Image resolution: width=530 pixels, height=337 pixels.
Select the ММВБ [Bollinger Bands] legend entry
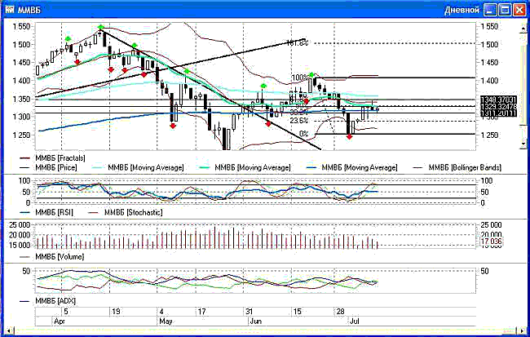(457, 167)
